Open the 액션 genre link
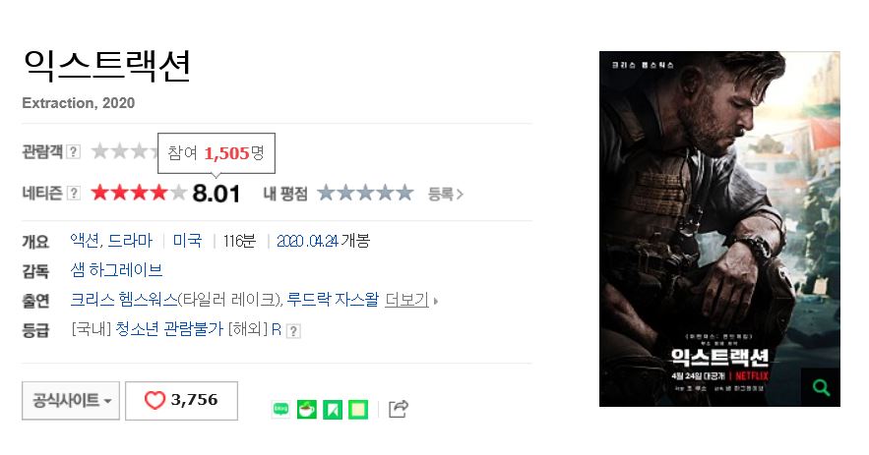The height and width of the screenshot is (455, 869). 85,241
